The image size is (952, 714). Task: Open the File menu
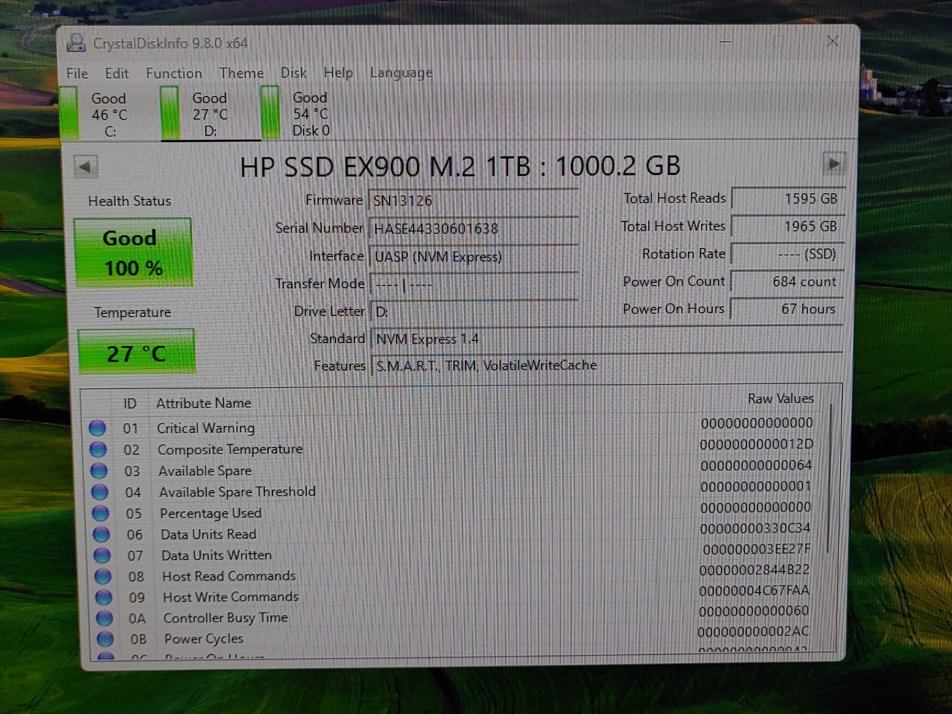[77, 73]
